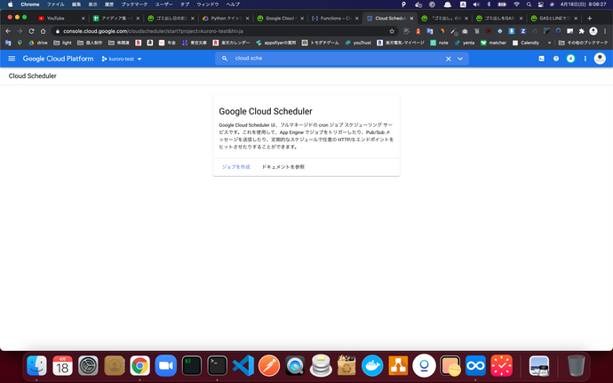Open Visual Studio Code in the Dock
Screen dimensions: 613x383
243,366
